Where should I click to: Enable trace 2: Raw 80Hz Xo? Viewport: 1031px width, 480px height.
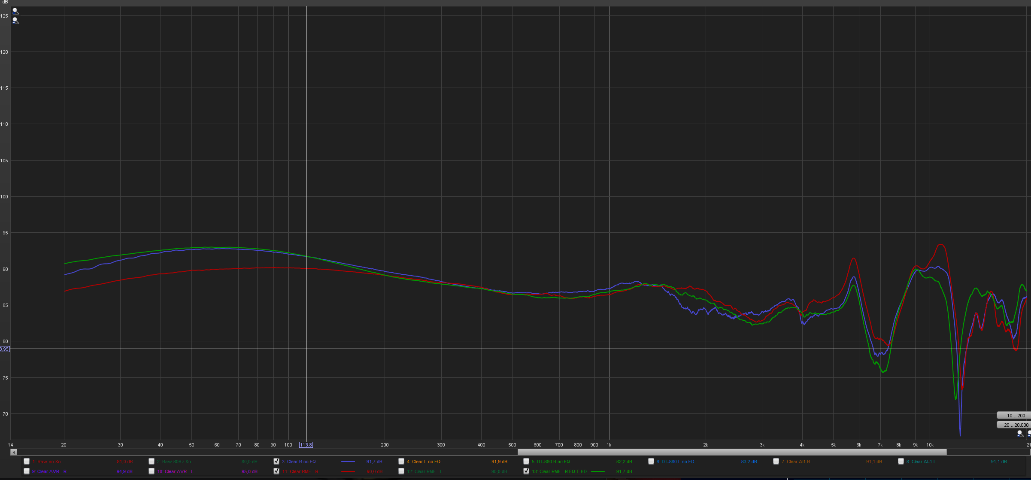coord(152,461)
